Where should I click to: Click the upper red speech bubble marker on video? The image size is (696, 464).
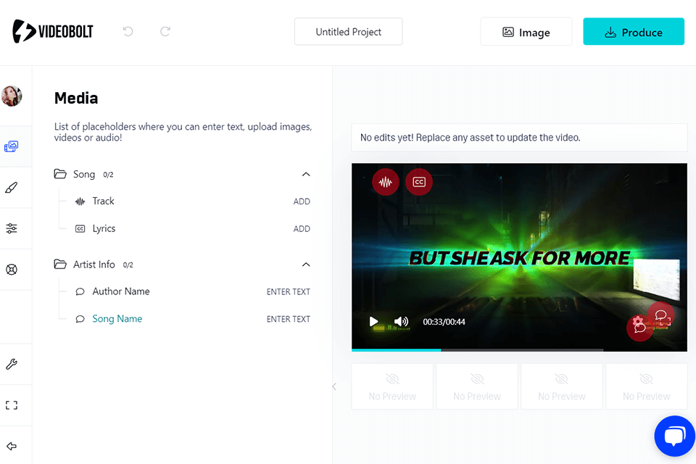point(661,315)
